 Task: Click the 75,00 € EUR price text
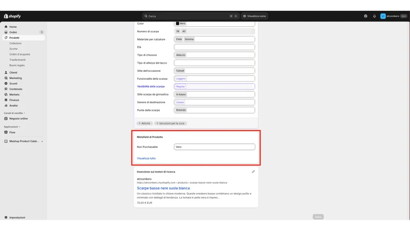pyautogui.click(x=145, y=203)
